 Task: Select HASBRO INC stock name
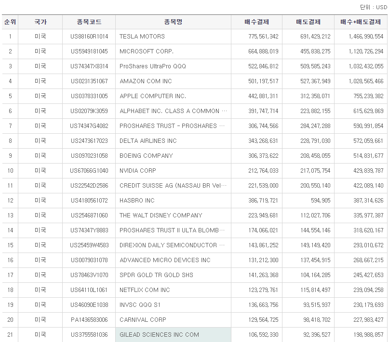tap(137, 201)
